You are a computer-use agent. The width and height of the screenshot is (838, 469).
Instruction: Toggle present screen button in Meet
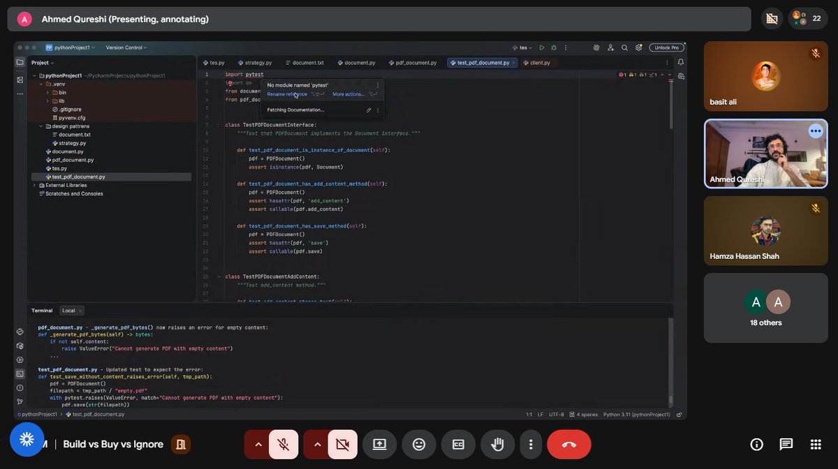[379, 445]
